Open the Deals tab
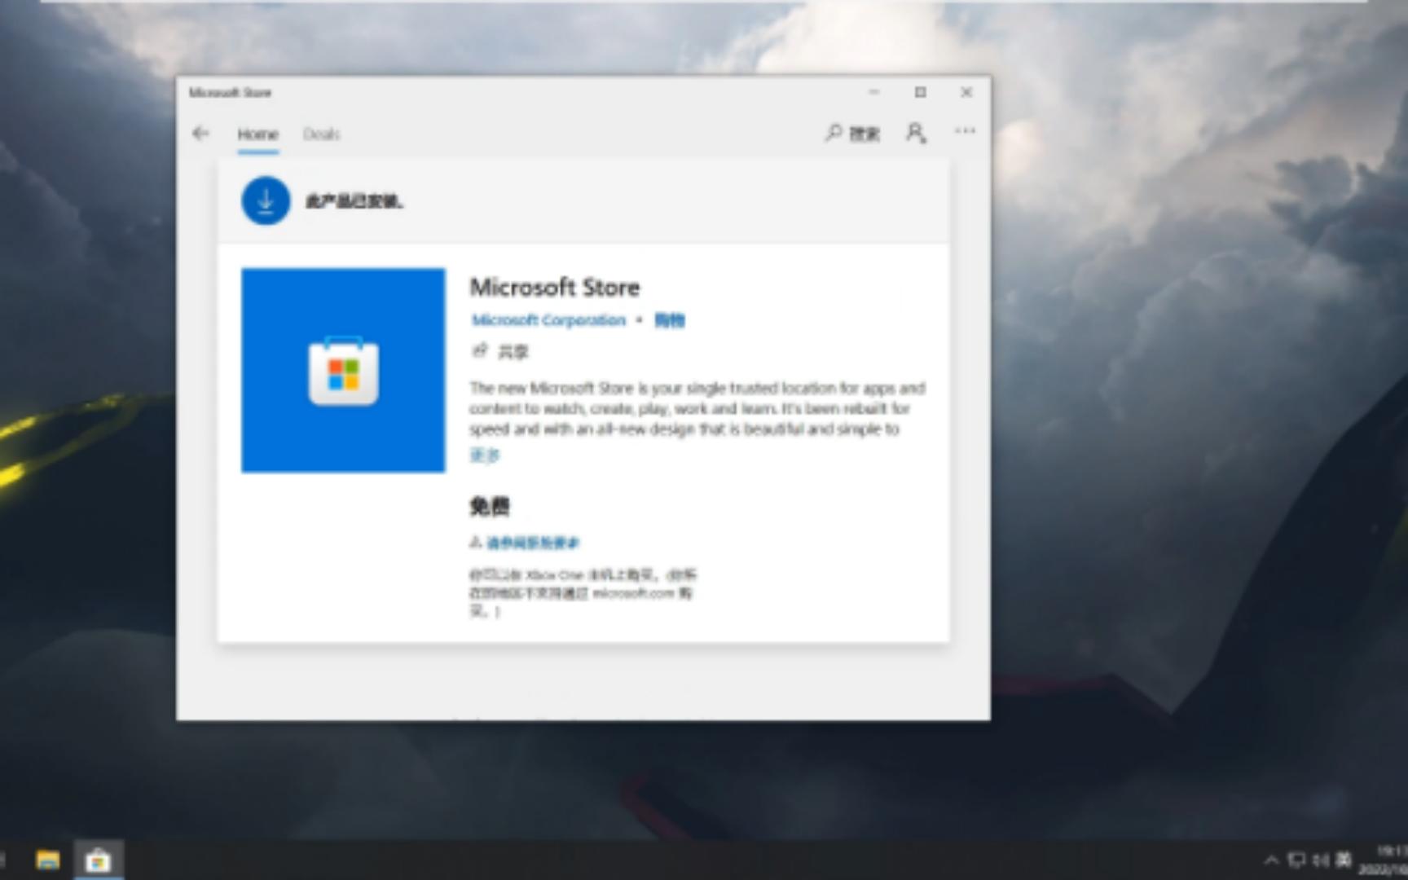 point(321,134)
